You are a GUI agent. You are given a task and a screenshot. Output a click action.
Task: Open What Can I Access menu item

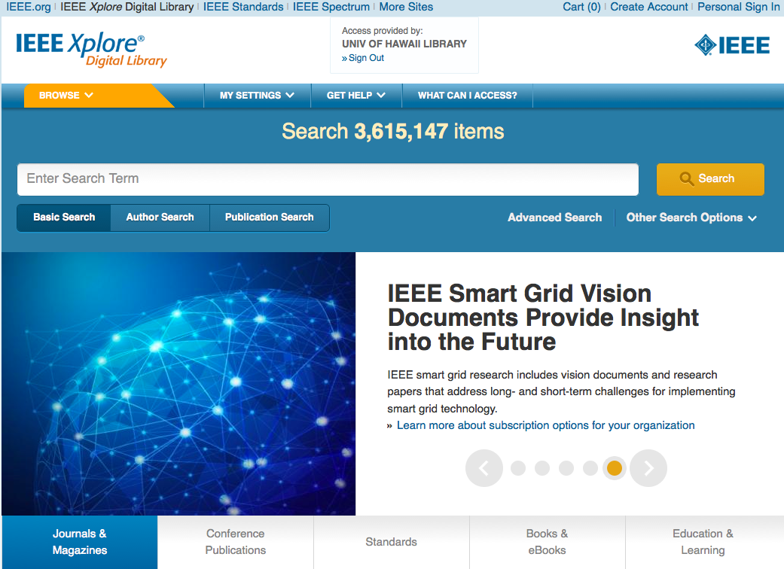(x=468, y=96)
